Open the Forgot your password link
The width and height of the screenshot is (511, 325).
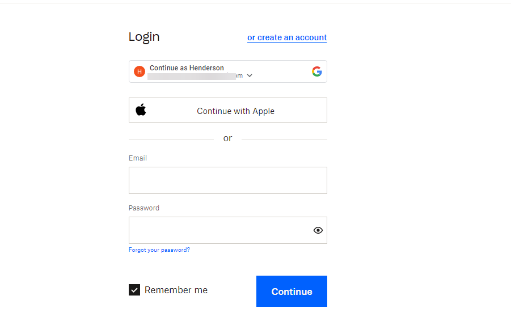pyautogui.click(x=159, y=250)
